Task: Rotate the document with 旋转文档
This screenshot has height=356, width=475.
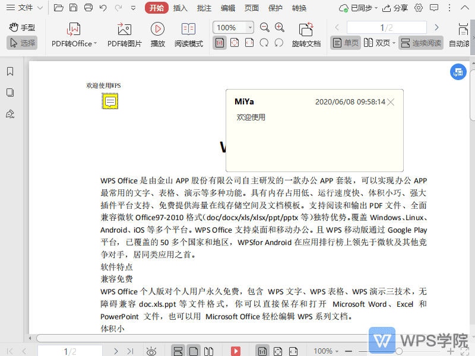Action: point(306,34)
